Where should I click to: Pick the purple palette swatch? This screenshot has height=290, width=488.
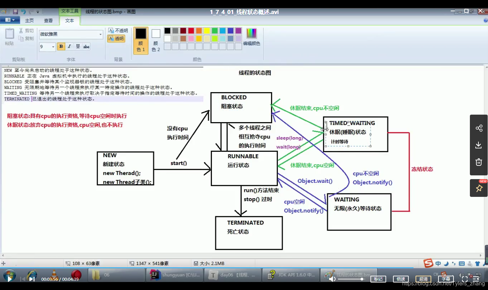pyautogui.click(x=238, y=31)
